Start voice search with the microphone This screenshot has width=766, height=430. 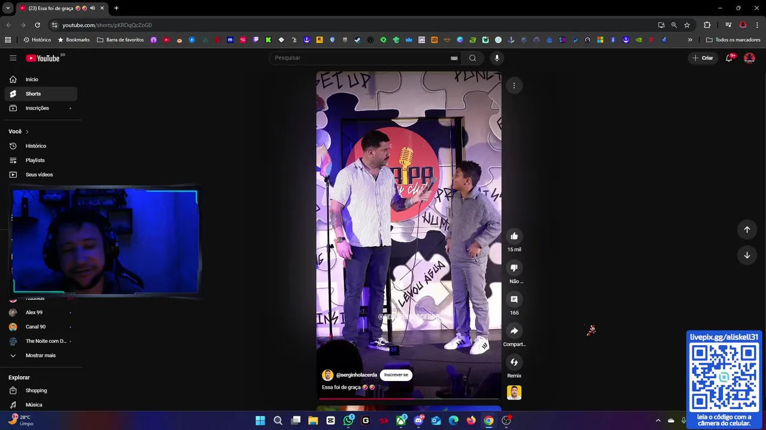point(497,58)
